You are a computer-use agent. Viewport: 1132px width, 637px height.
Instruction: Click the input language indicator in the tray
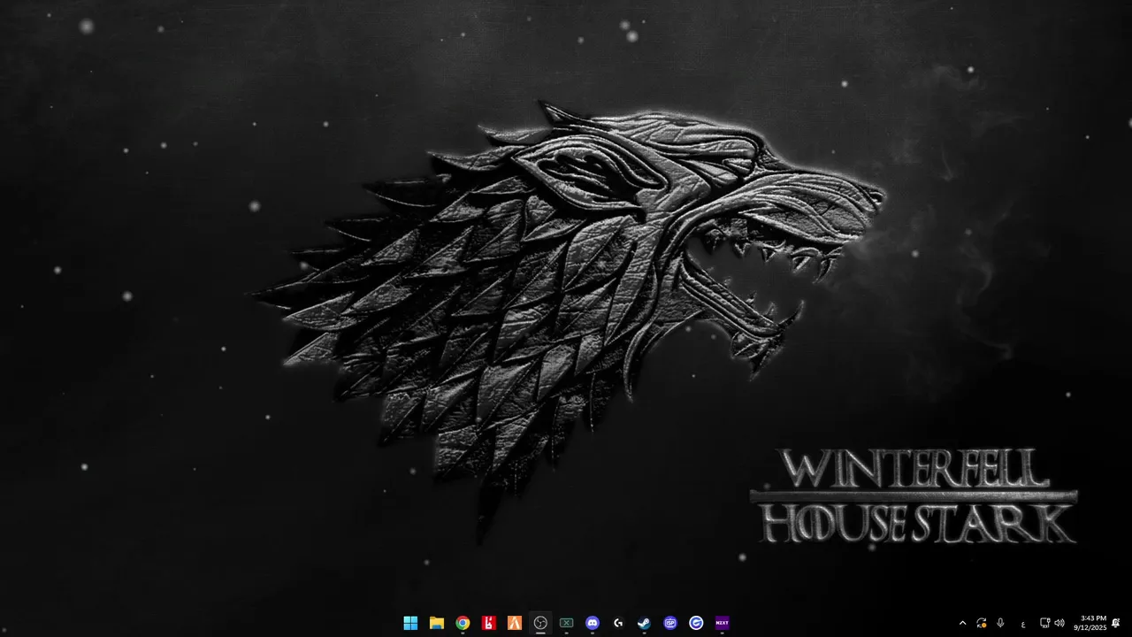(1023, 624)
